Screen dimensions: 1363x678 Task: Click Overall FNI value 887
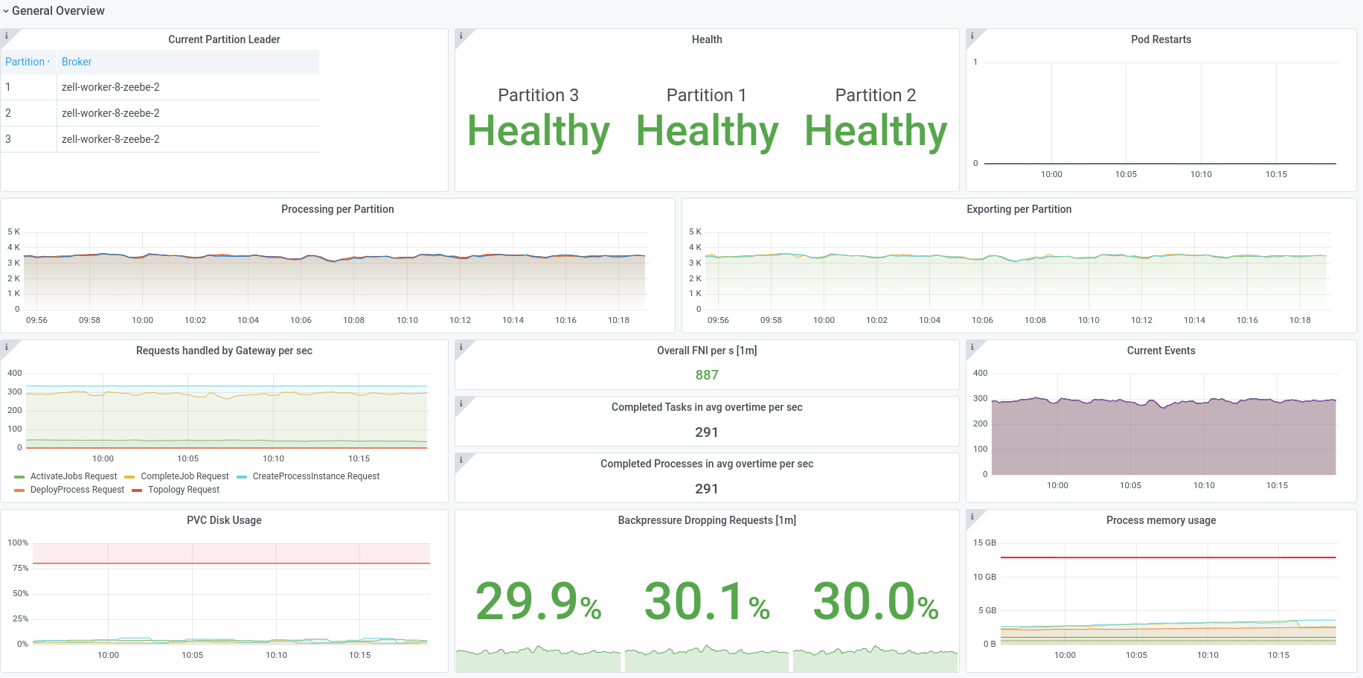click(707, 375)
